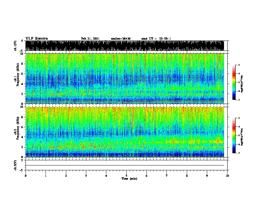Click the upper colorbar's log(PSD) label

click(x=242, y=84)
